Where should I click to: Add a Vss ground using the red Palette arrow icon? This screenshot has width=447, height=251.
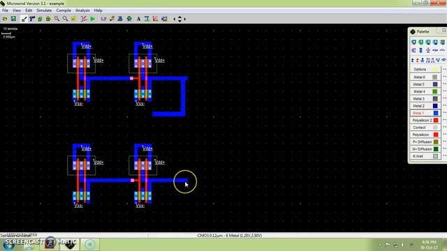point(418,61)
